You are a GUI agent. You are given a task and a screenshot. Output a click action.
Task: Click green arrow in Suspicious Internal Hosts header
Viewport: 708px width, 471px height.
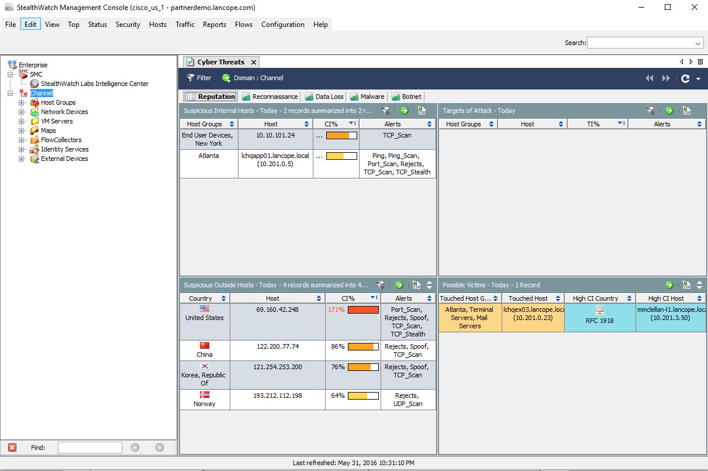pyautogui.click(x=404, y=111)
